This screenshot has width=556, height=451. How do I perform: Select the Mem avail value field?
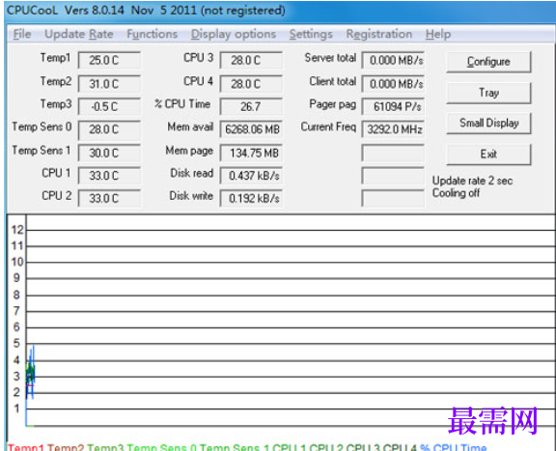pyautogui.click(x=251, y=129)
